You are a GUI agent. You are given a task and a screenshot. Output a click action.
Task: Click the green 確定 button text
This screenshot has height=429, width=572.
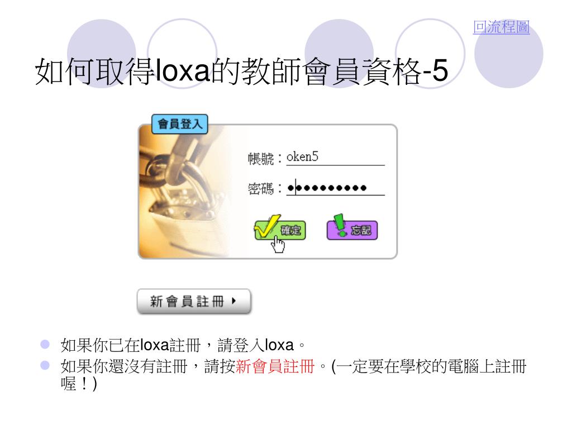click(x=290, y=230)
